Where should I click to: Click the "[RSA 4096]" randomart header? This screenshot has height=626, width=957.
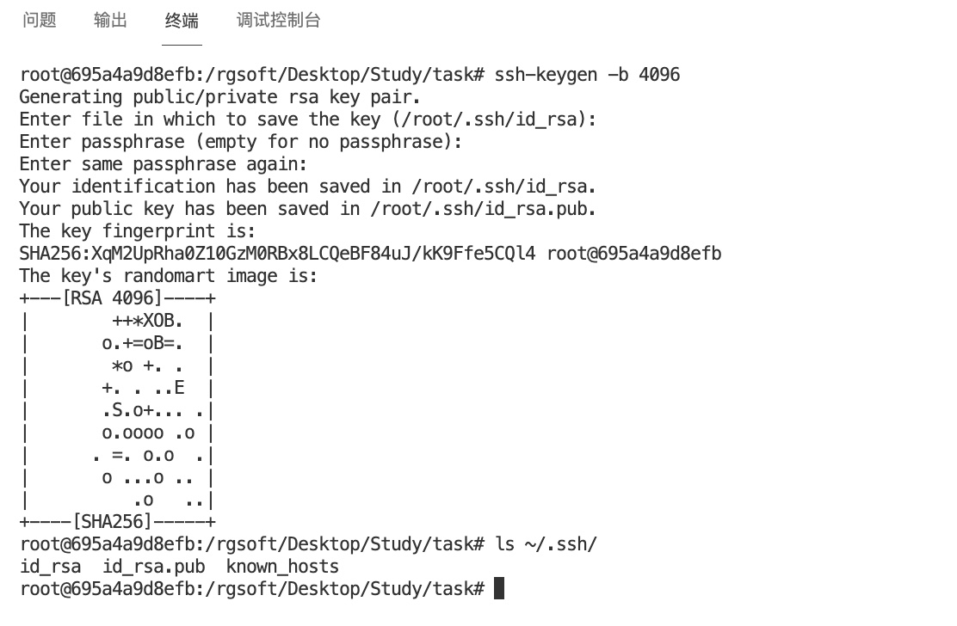(x=112, y=298)
